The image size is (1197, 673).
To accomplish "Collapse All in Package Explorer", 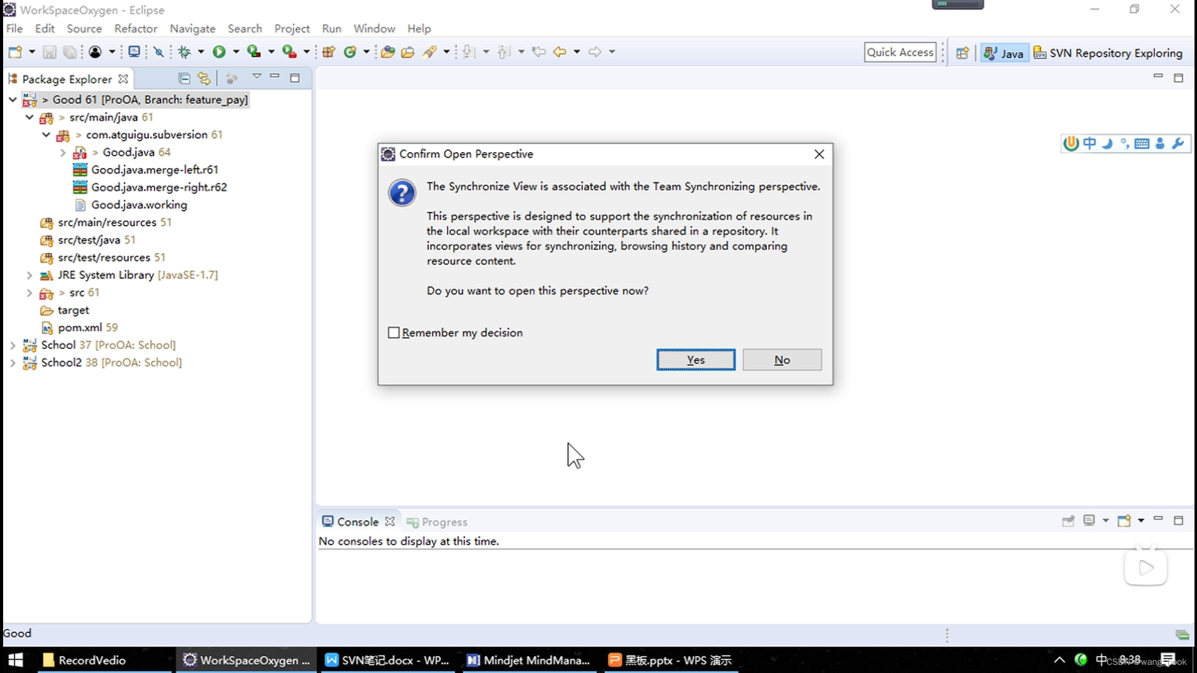I will [x=184, y=79].
